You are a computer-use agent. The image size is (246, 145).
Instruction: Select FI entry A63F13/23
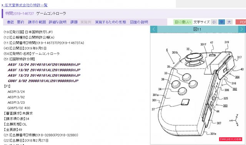tap(16, 103)
